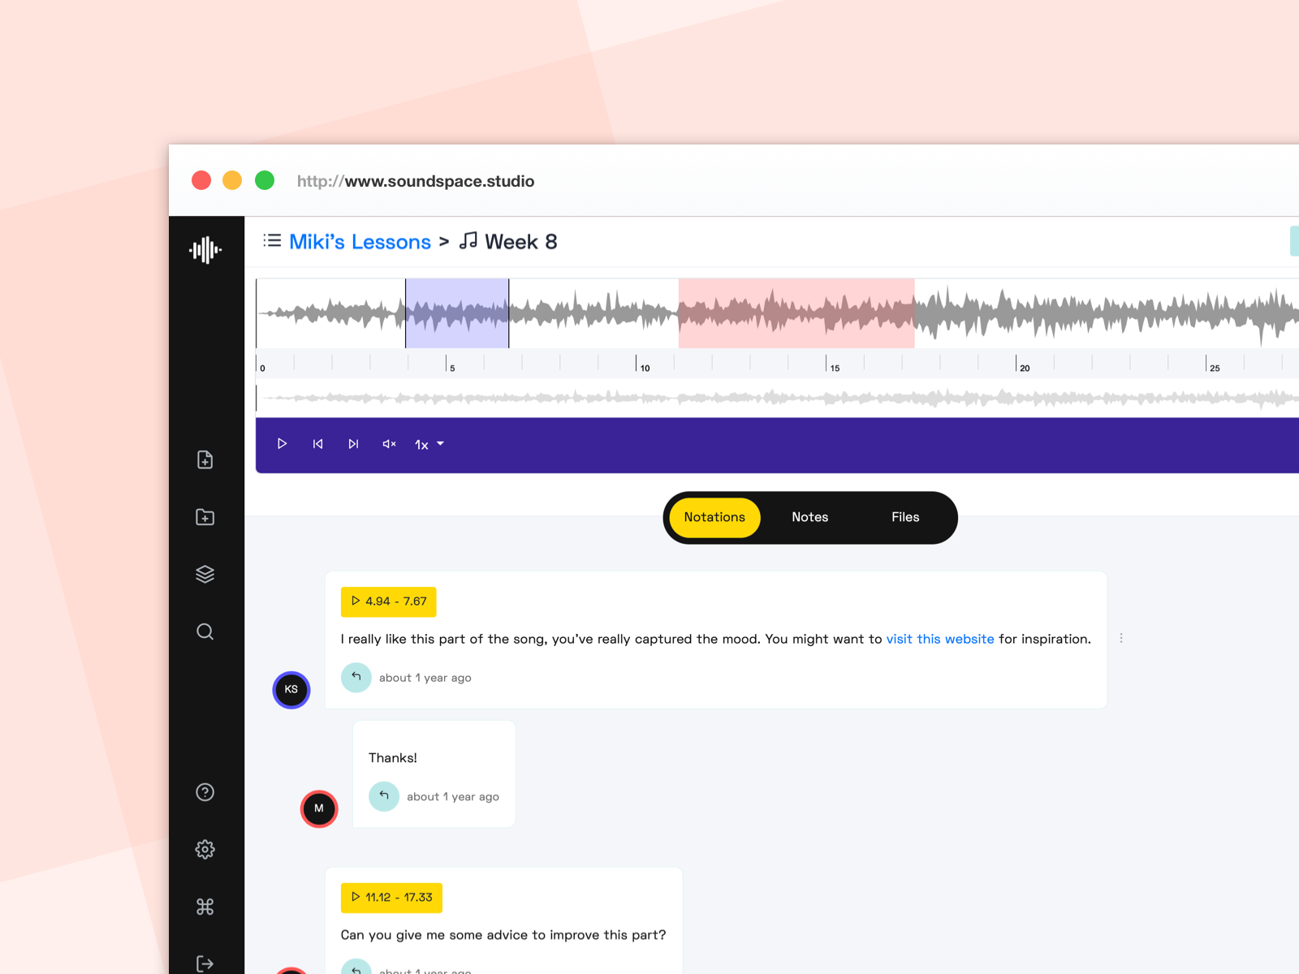Image resolution: width=1299 pixels, height=974 pixels.
Task: Open the help question-mark icon
Action: click(205, 792)
